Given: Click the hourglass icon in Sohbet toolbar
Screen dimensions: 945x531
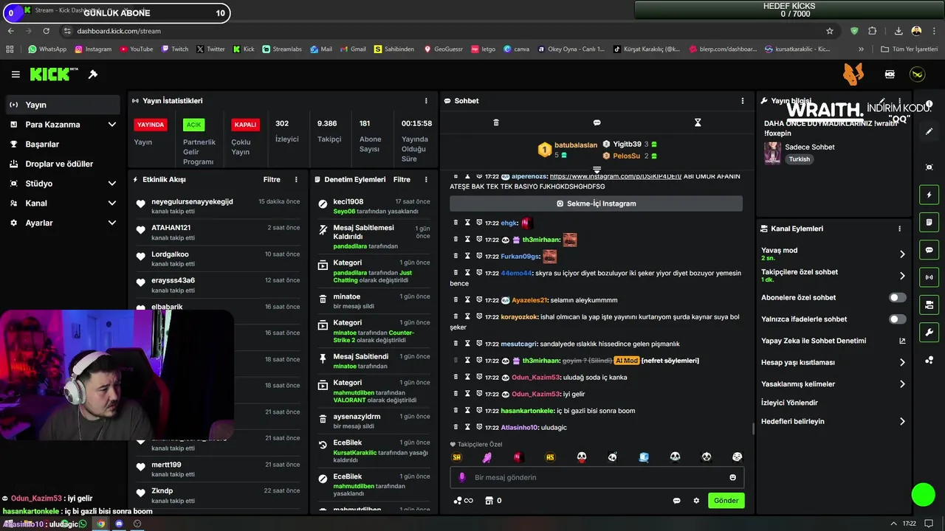Looking at the screenshot, I should pyautogui.click(x=698, y=122).
